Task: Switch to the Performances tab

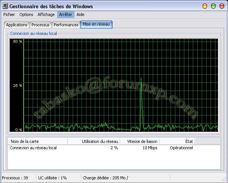Action: point(66,25)
